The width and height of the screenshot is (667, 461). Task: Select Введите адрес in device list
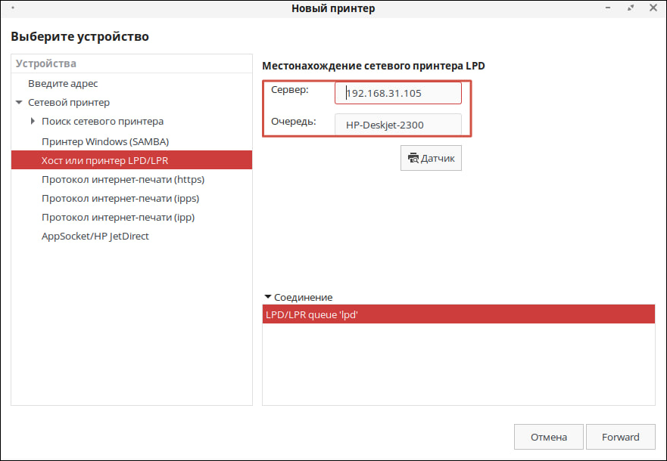click(x=63, y=84)
